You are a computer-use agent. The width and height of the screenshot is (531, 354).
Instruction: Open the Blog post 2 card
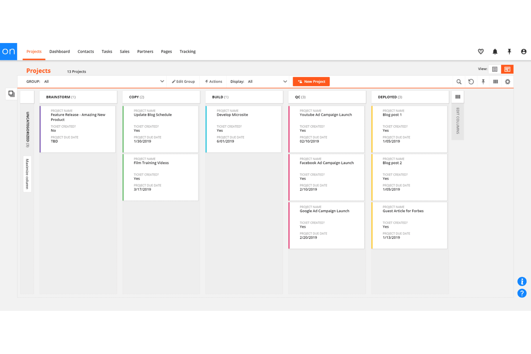pyautogui.click(x=409, y=177)
